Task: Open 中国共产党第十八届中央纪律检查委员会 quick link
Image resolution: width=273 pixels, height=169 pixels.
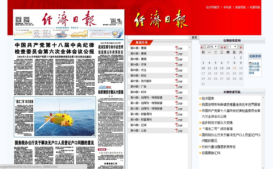Action: click(x=231, y=114)
